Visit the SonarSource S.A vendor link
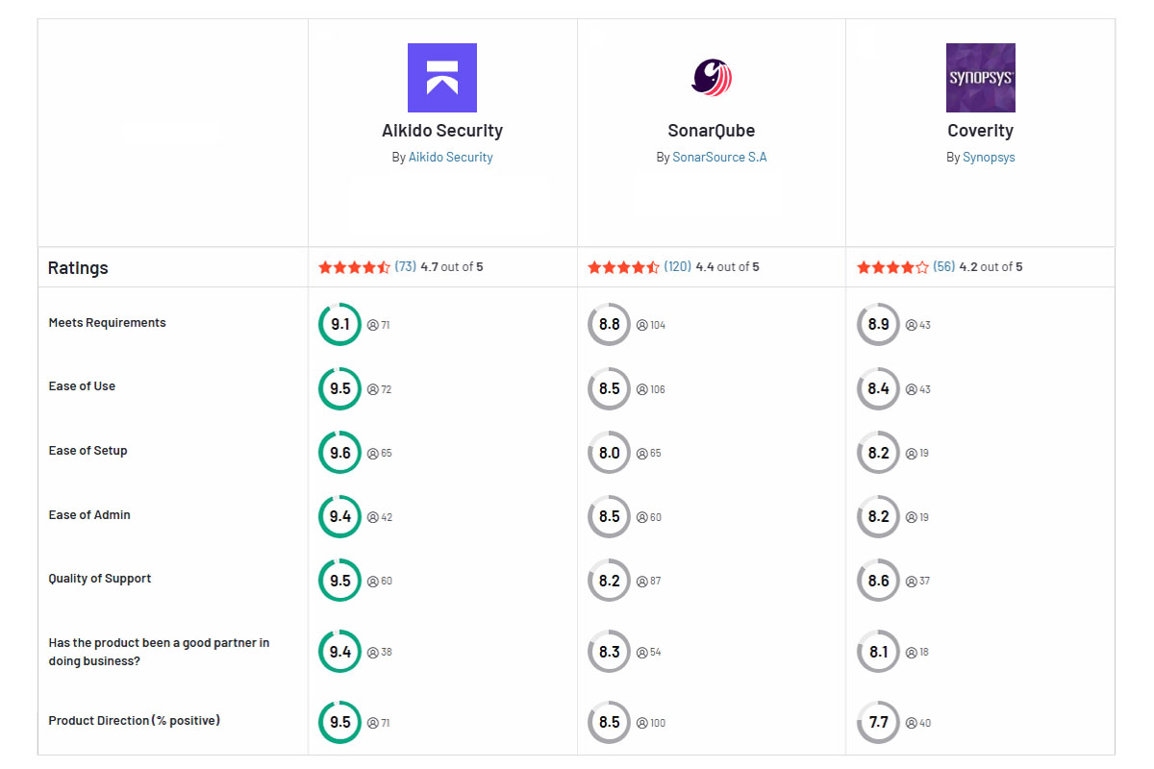This screenshot has height=769, width=1154. (x=719, y=157)
